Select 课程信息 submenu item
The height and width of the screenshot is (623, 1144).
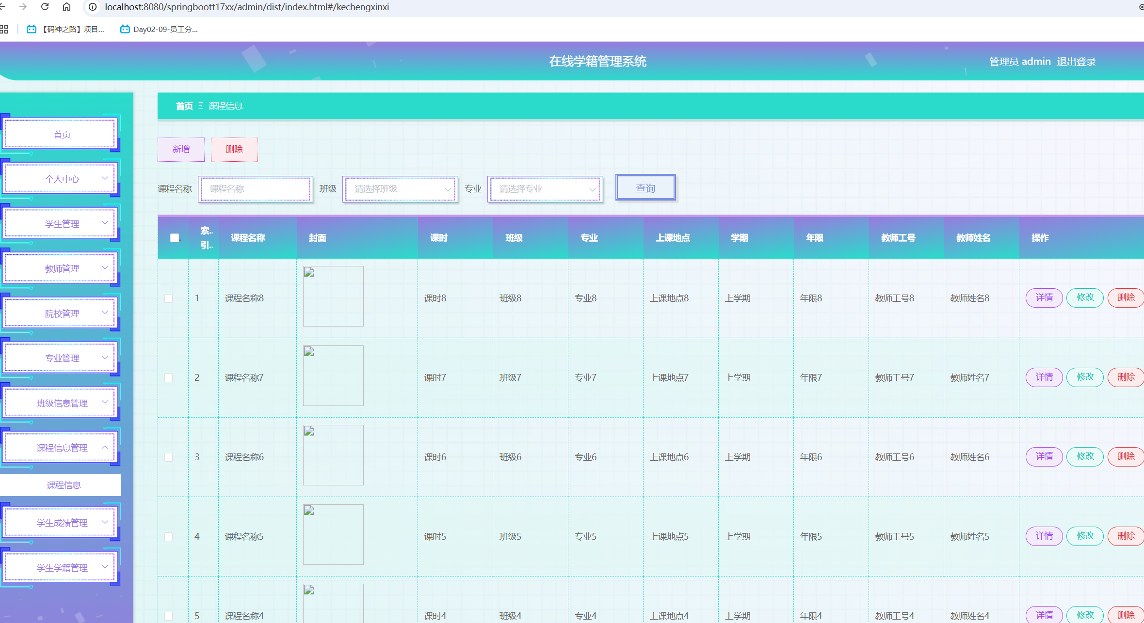point(61,485)
